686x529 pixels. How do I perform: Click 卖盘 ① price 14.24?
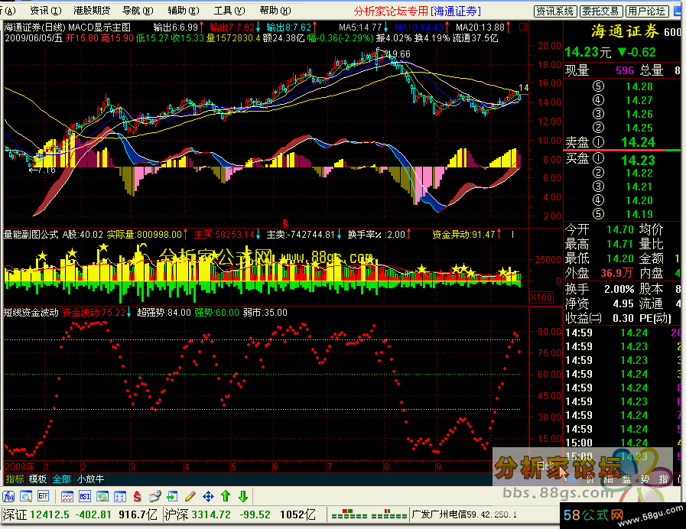click(x=639, y=142)
